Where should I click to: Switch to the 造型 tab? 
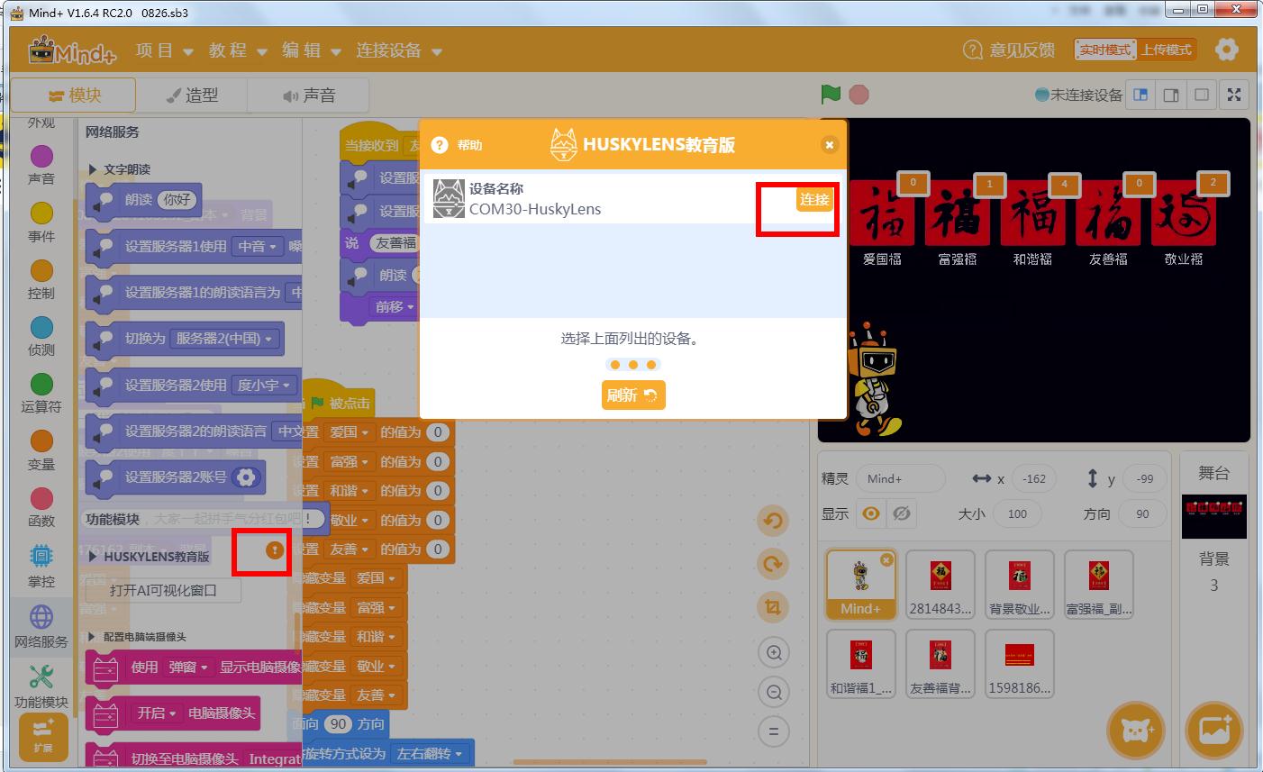pyautogui.click(x=192, y=95)
